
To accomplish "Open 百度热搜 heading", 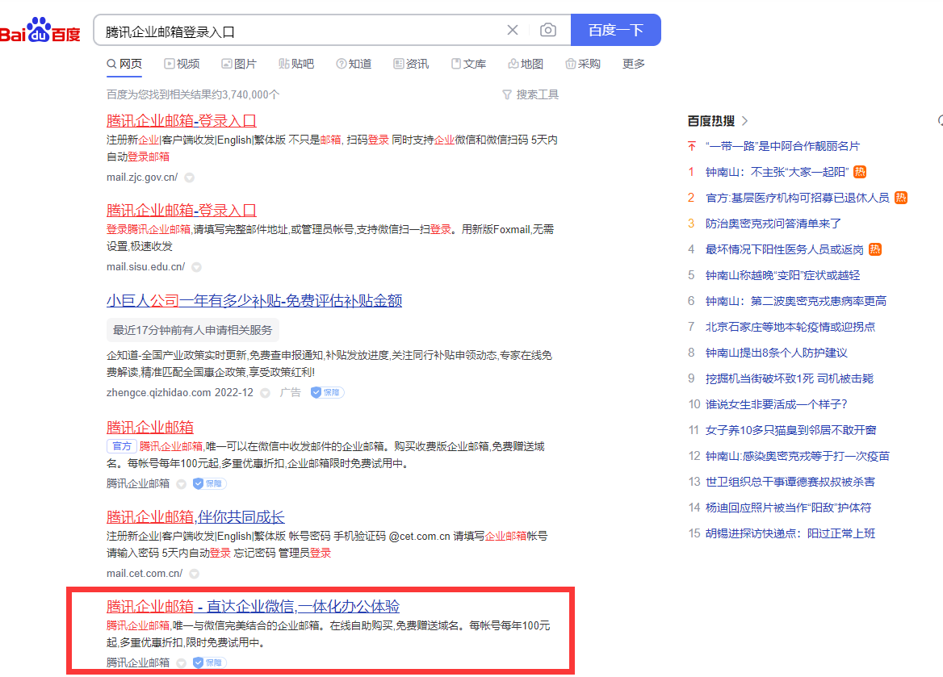I will point(711,121).
